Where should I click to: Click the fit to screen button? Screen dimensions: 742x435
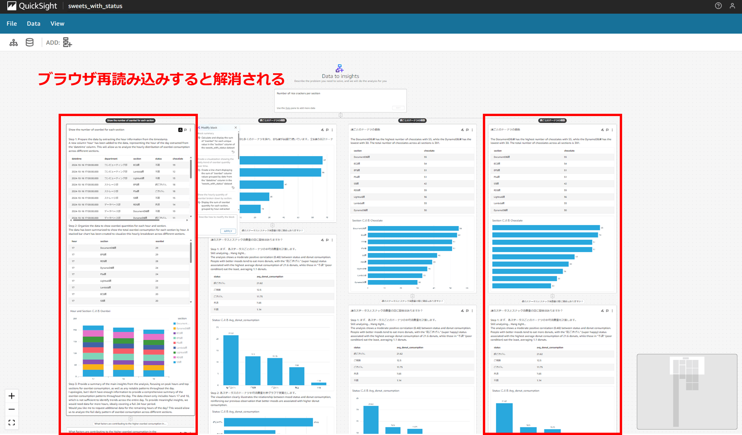[12, 423]
